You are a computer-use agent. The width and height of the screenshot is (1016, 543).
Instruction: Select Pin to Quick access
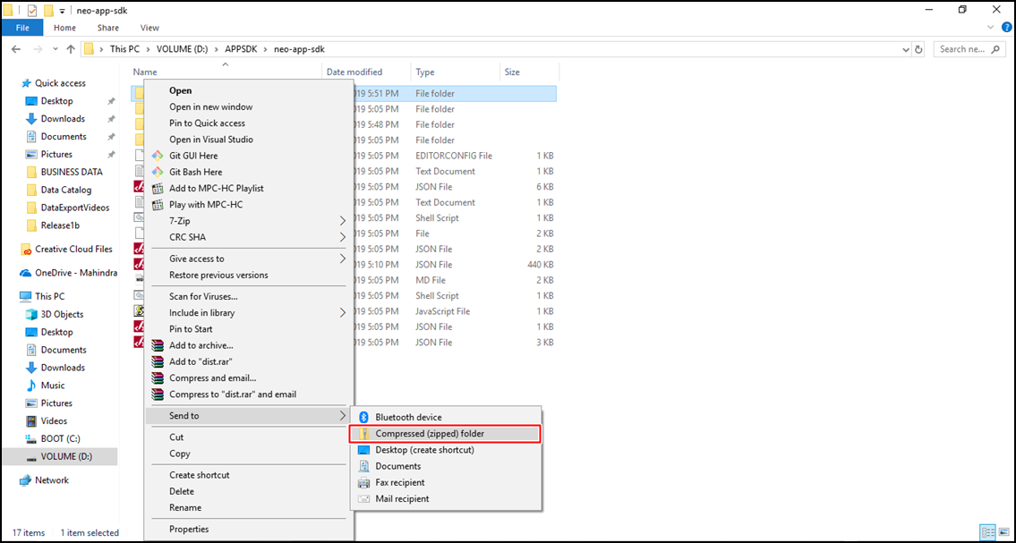(x=208, y=123)
